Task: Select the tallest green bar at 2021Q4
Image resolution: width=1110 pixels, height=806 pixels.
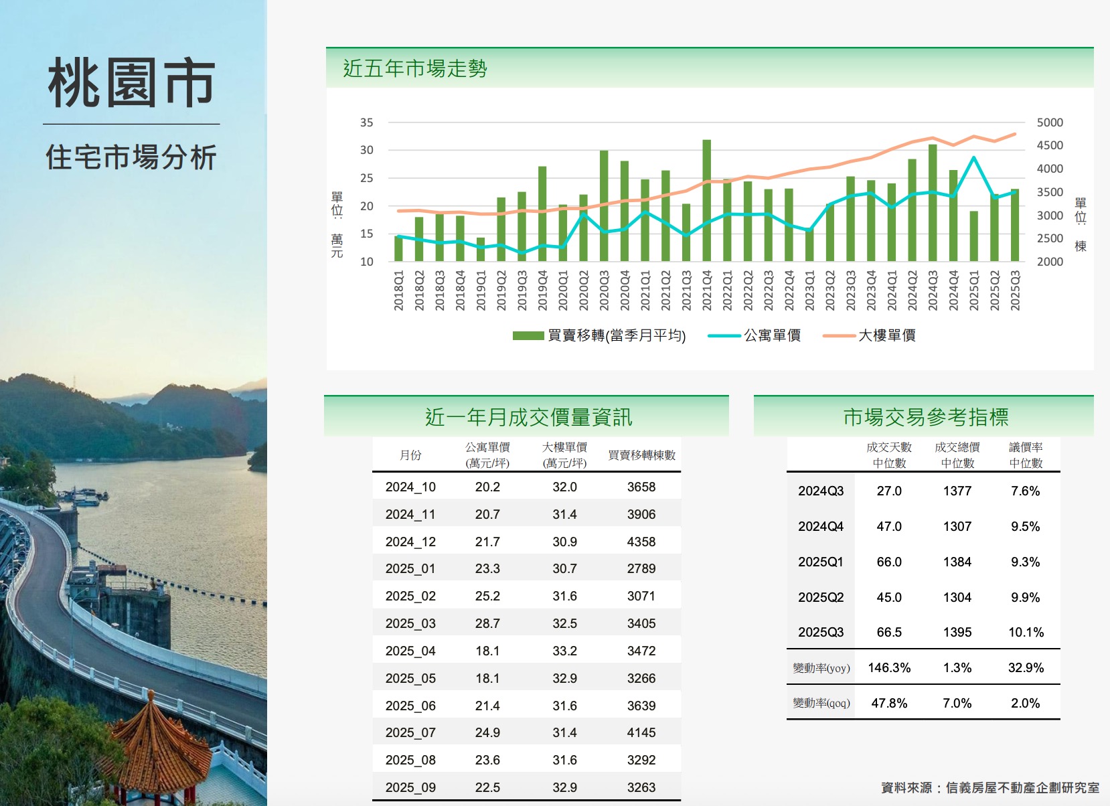Action: 707,200
